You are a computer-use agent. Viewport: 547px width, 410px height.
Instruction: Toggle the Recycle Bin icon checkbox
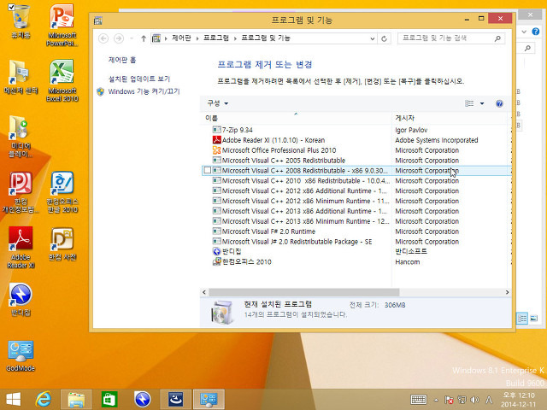(x=11, y=7)
